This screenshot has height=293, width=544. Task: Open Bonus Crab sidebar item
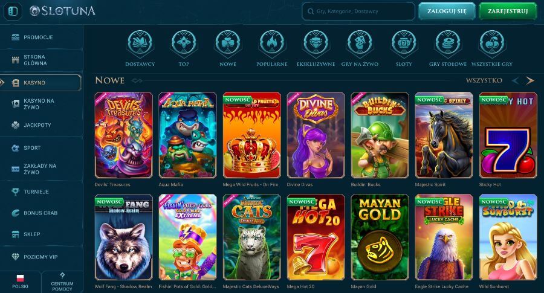pyautogui.click(x=41, y=213)
